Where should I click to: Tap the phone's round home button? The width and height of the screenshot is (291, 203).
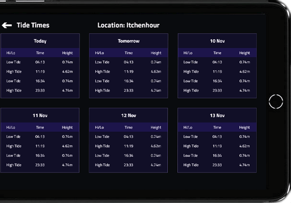[276, 101]
